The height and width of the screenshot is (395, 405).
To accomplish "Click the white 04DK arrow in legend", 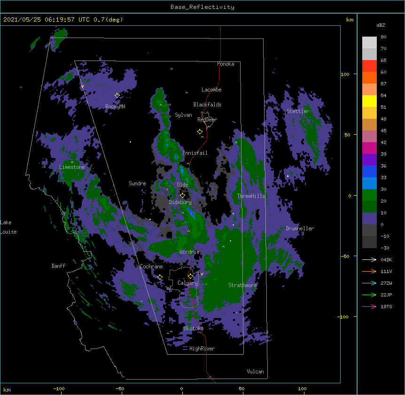I will coord(369,259).
